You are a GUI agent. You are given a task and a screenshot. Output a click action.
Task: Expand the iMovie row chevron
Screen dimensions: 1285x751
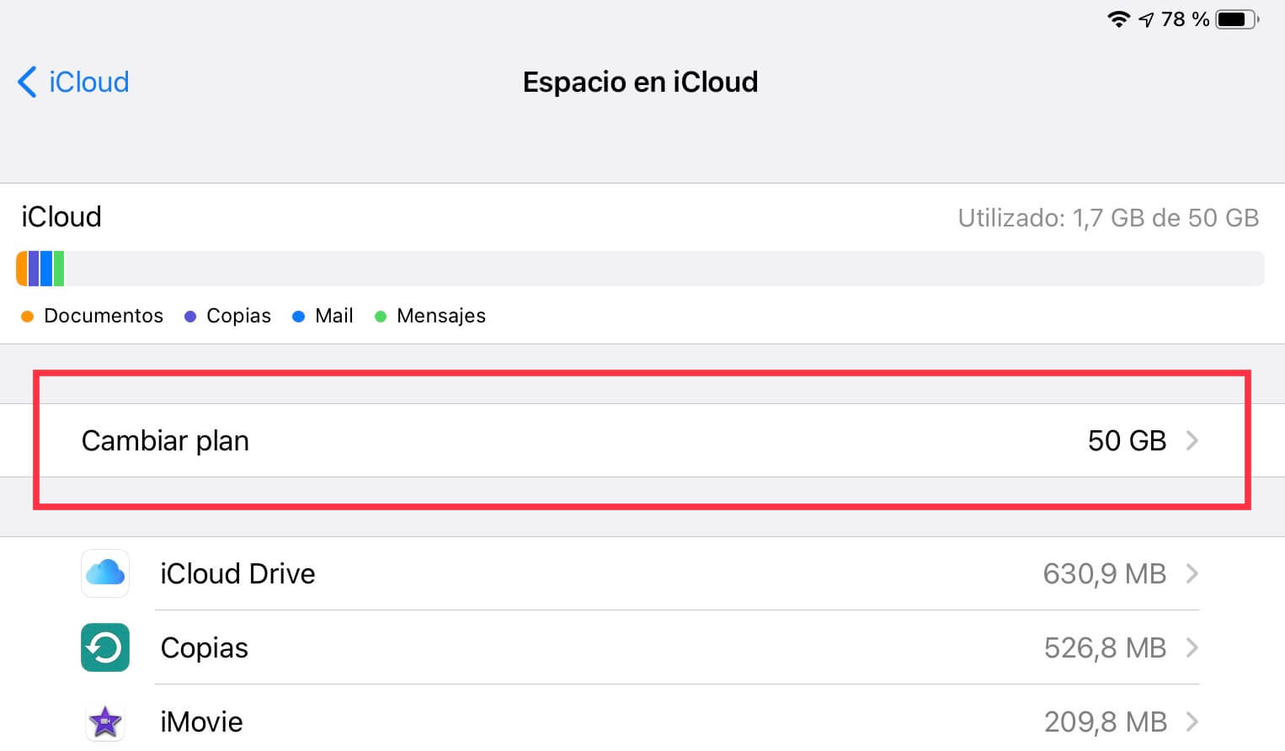click(1192, 722)
